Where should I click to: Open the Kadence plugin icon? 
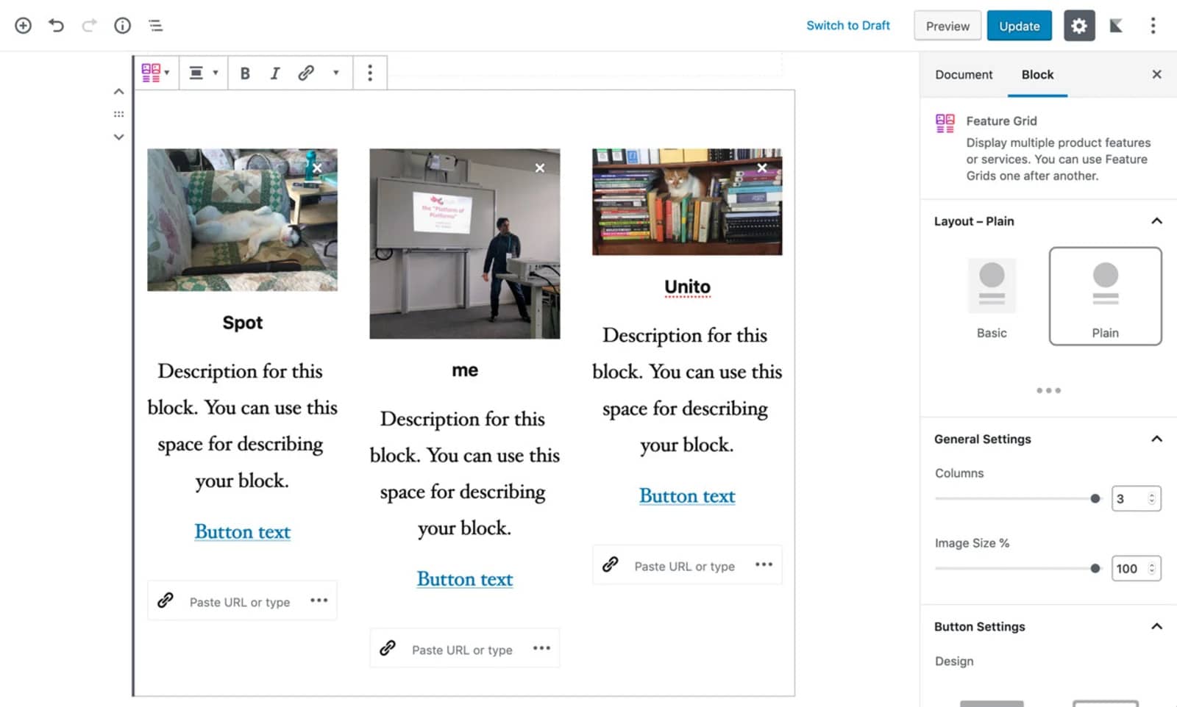[x=1116, y=26]
